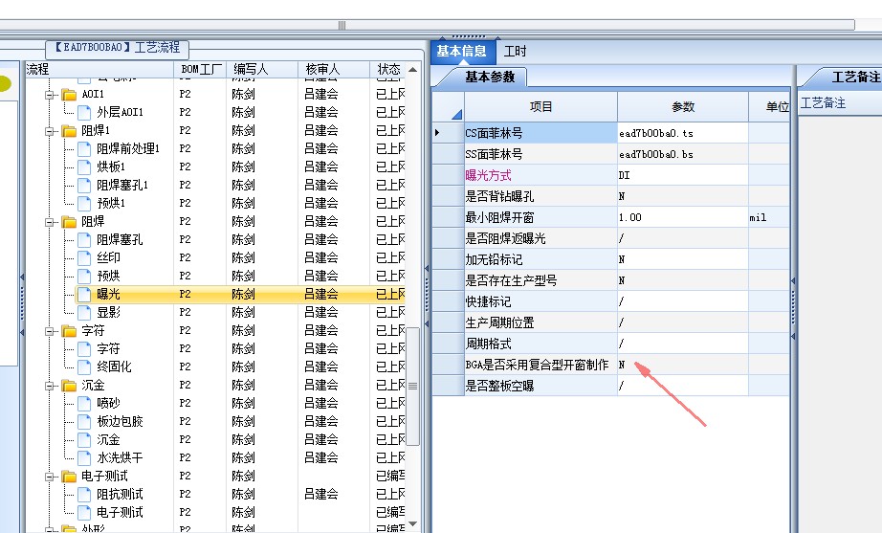This screenshot has height=533, width=882.
Task: Select the 基本参数 sub-tab
Action: tap(490, 78)
